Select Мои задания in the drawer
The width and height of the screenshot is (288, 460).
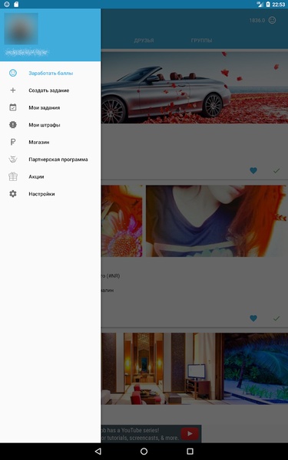pos(50,107)
